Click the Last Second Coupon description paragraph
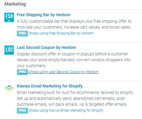Image resolution: width=142 pixels, height=119 pixels. (74, 60)
